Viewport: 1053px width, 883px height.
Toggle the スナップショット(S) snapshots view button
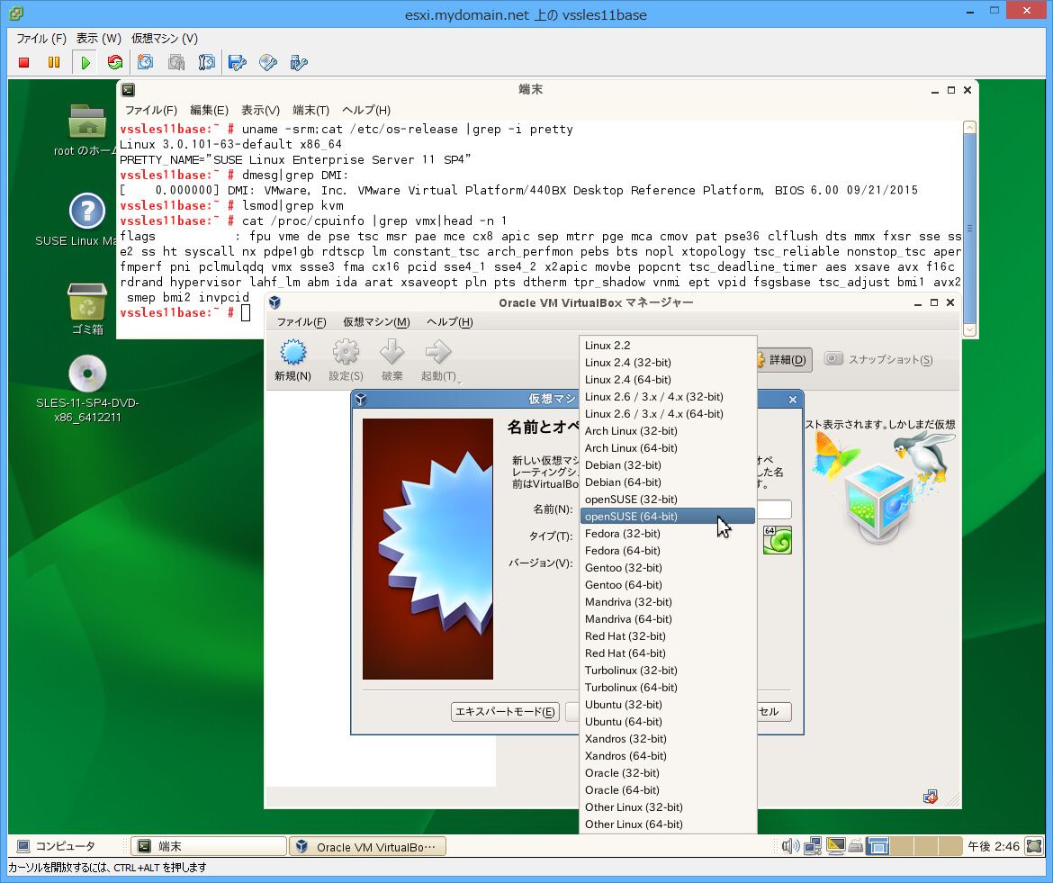[878, 360]
